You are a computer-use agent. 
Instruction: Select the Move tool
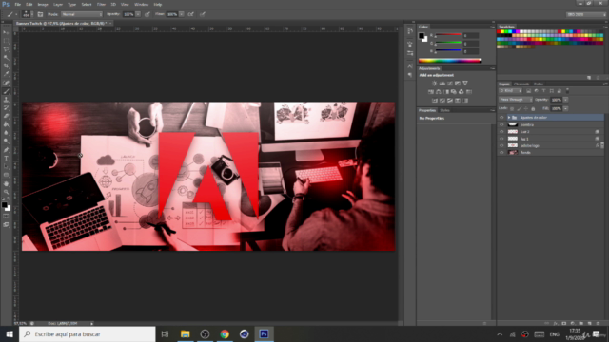pos(7,32)
